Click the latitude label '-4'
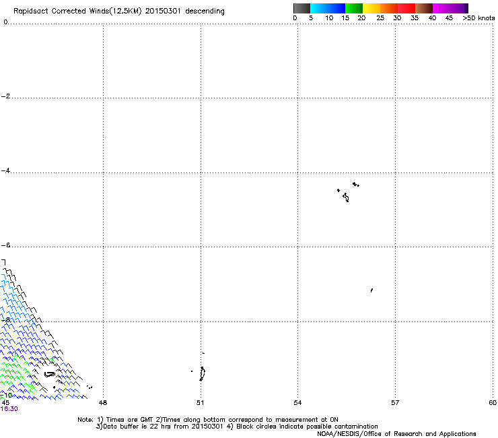The height and width of the screenshot is (438, 498). (x=5, y=170)
